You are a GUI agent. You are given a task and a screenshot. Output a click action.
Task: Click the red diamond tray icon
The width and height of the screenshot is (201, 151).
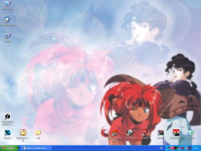(x=183, y=148)
